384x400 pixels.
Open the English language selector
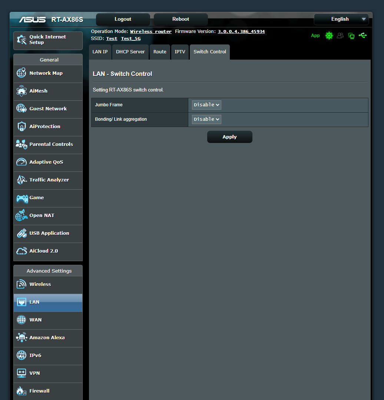click(x=341, y=19)
